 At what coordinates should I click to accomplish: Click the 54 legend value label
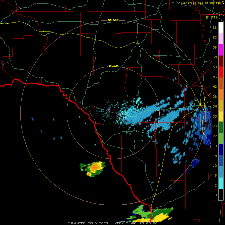[215, 57]
